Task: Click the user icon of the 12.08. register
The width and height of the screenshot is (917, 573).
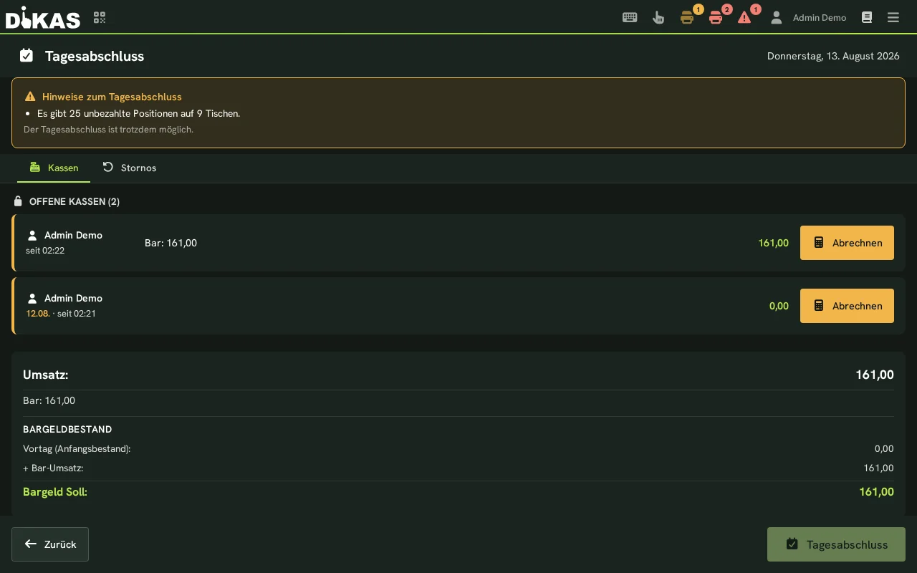Action: [32, 298]
